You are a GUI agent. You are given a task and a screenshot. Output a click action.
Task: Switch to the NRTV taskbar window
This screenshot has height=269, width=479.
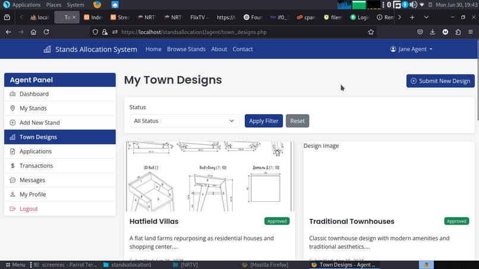click(185, 265)
